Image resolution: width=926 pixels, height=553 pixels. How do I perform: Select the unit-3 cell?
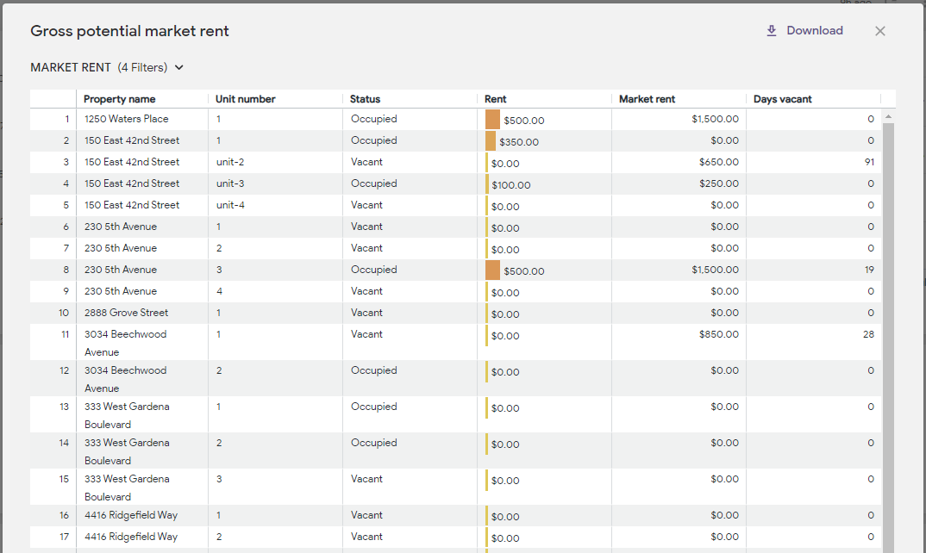click(275, 183)
